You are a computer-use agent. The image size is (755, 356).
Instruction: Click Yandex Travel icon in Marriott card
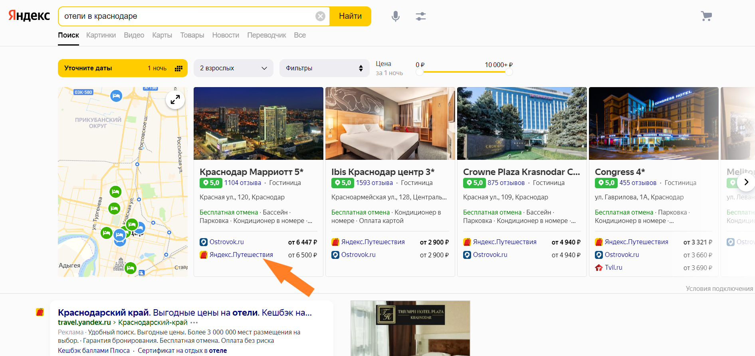pos(204,255)
